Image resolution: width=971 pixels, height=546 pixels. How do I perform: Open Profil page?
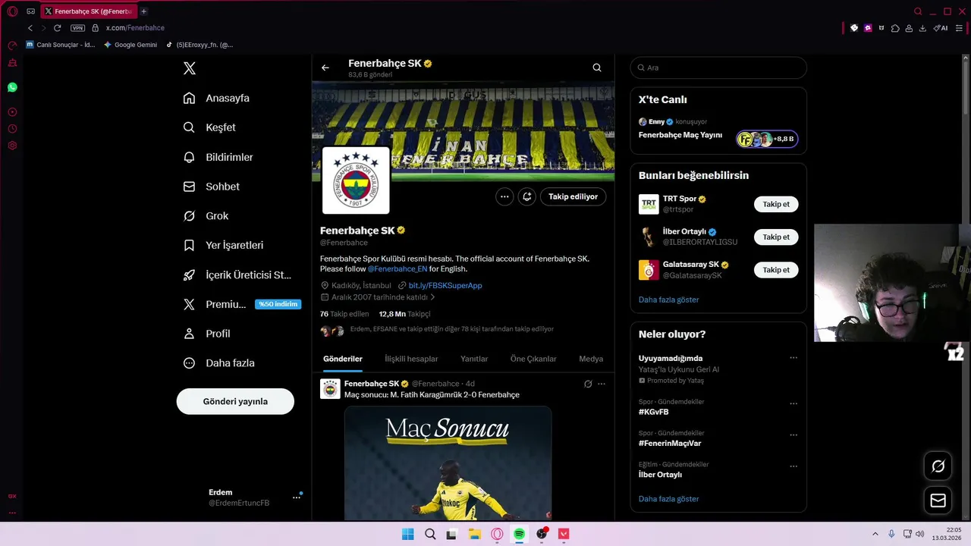206,334
